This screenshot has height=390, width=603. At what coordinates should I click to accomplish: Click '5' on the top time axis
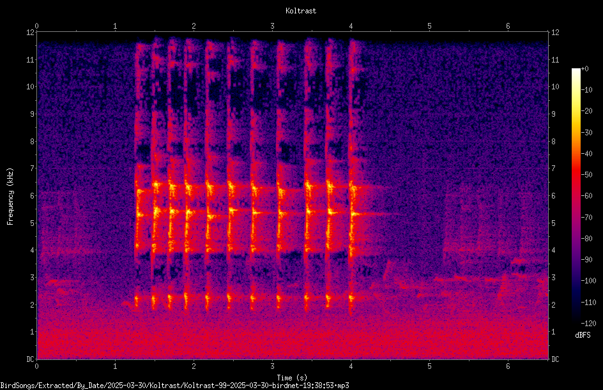tap(429, 26)
